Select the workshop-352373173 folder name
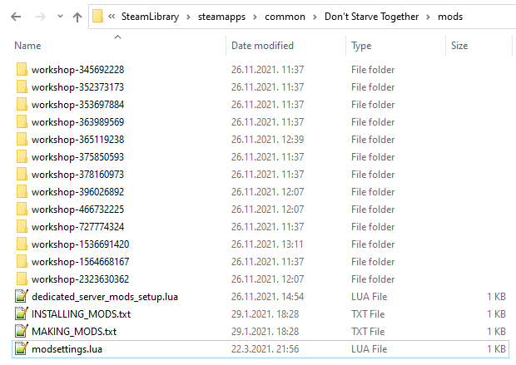This screenshot has height=365, width=516. [x=77, y=87]
